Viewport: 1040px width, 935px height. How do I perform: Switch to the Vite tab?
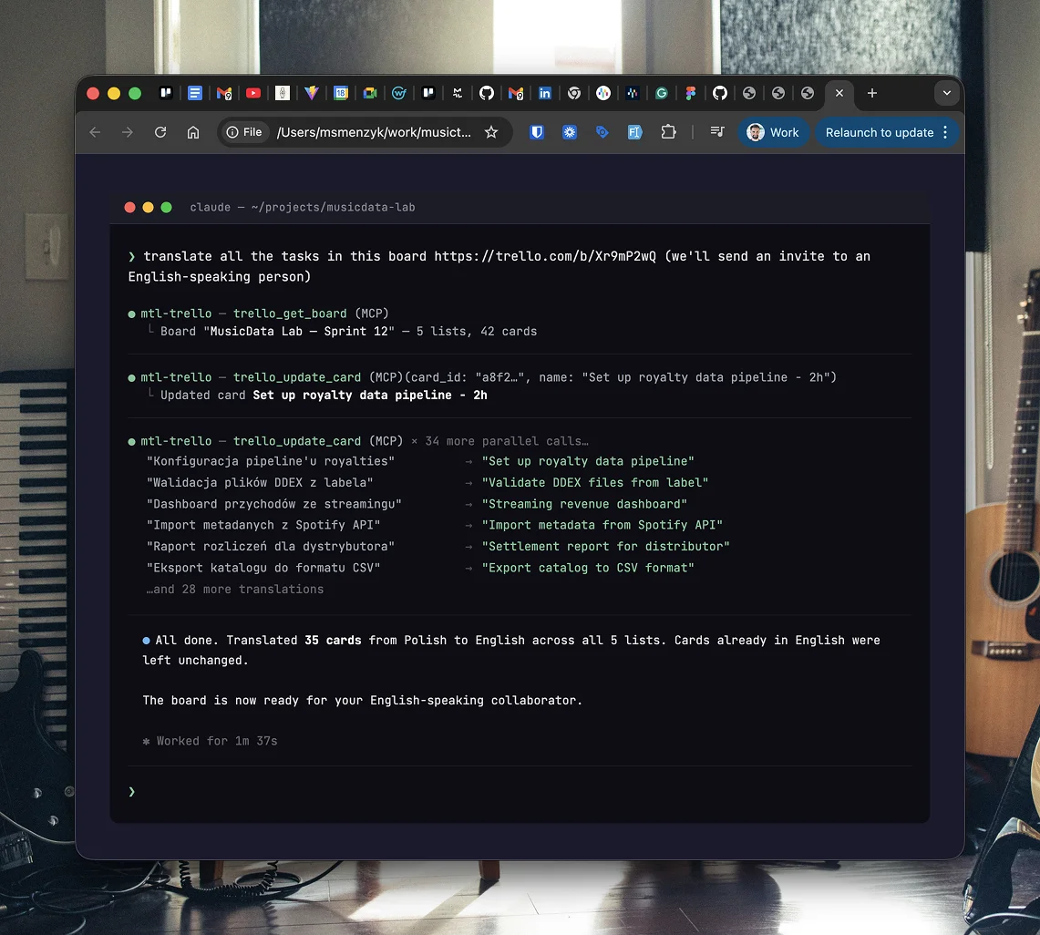point(311,94)
